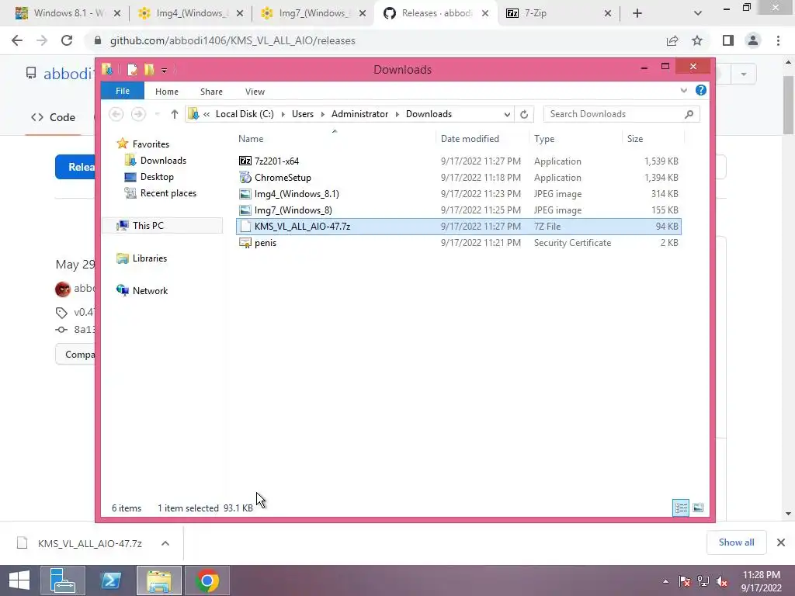Share this page icon in Chrome
Image resolution: width=795 pixels, height=596 pixels.
672,40
